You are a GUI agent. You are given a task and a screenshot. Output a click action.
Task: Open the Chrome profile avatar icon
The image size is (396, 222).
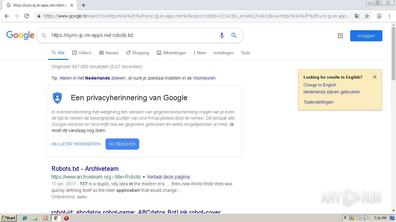pyautogui.click(x=379, y=16)
